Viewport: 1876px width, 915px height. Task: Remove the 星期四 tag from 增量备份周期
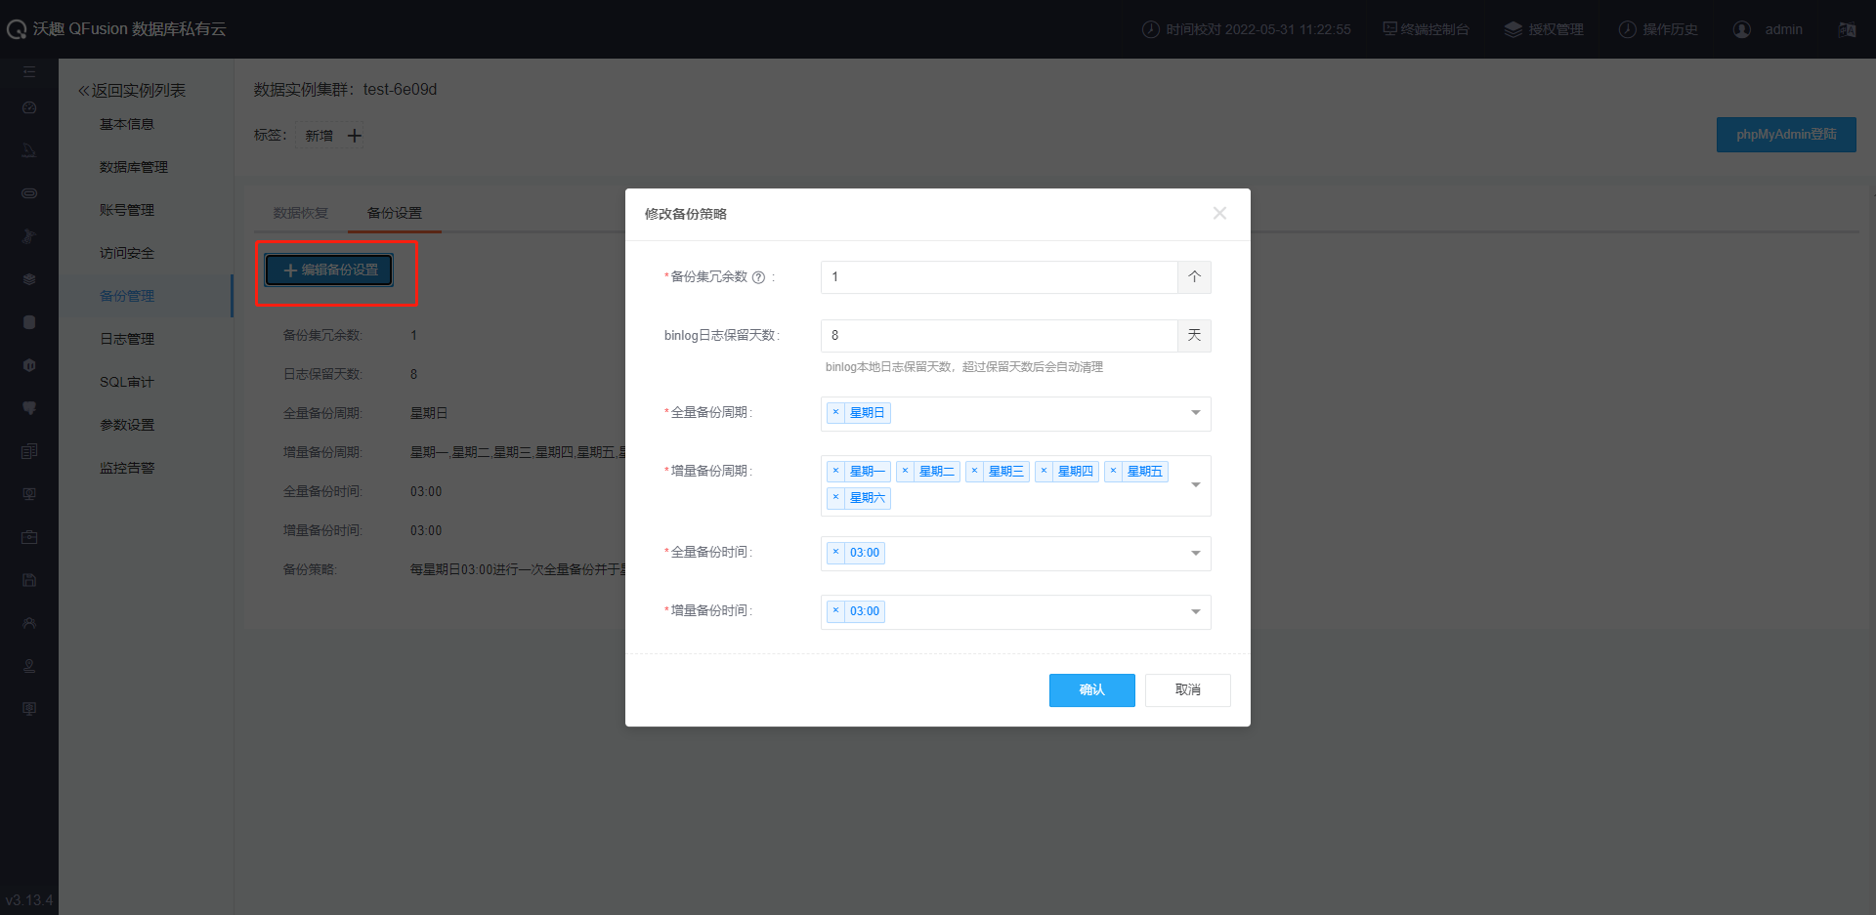(1044, 472)
